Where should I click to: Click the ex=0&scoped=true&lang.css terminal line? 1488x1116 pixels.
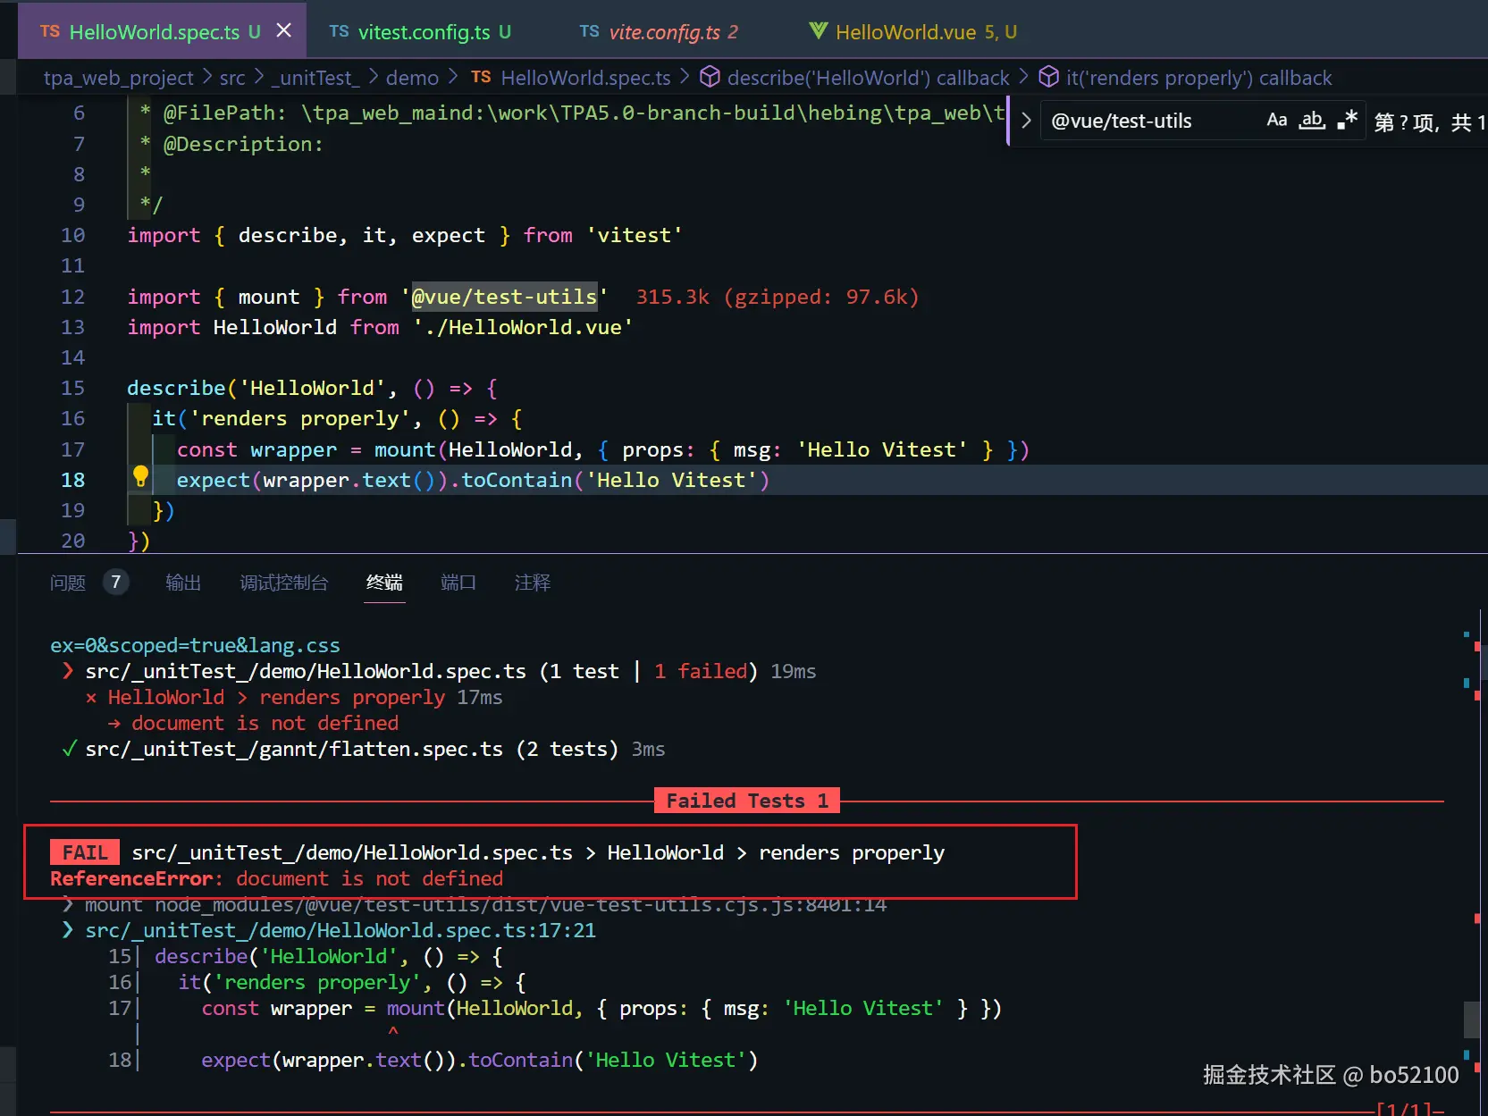195,645
